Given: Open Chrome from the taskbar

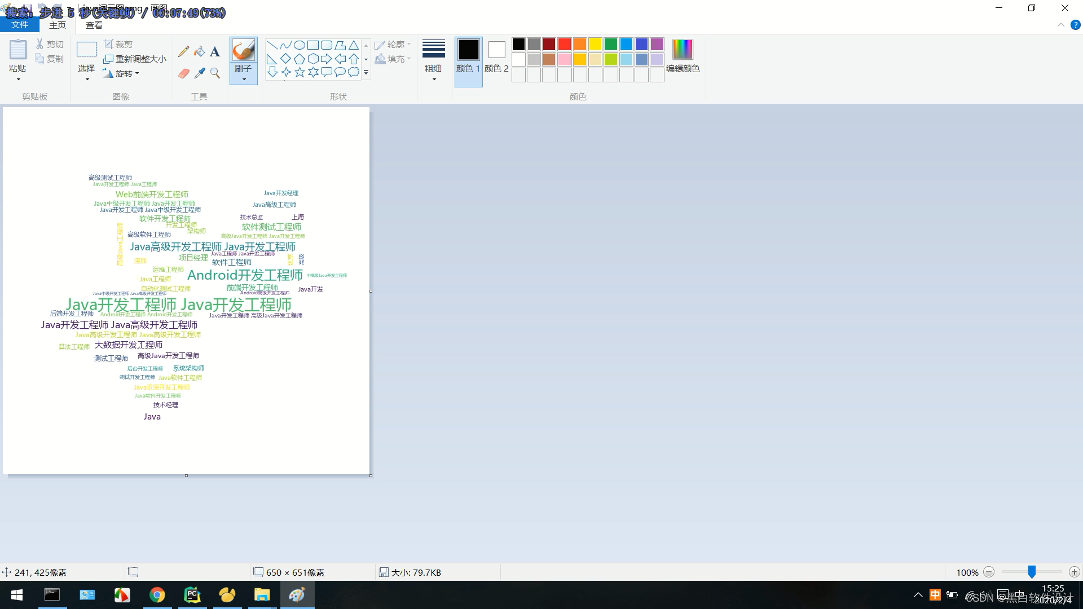Looking at the screenshot, I should (x=157, y=595).
